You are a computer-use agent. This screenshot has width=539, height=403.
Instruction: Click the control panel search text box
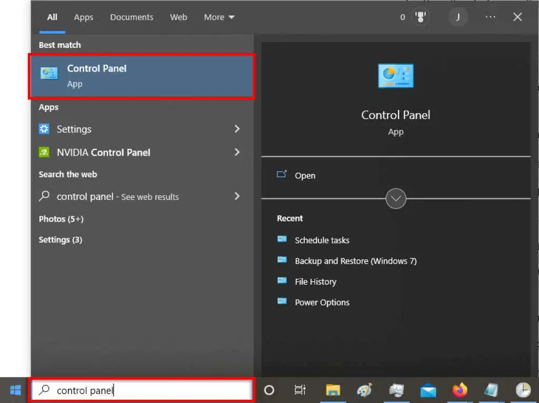142,390
